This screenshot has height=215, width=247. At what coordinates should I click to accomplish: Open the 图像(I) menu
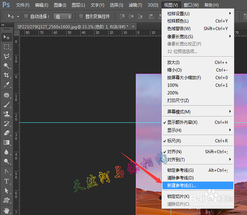60,5
